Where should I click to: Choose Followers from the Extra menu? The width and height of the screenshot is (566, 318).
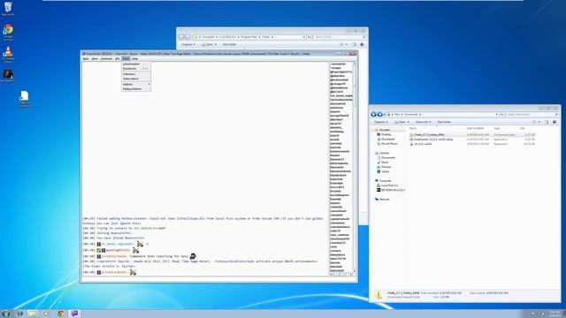click(x=136, y=74)
